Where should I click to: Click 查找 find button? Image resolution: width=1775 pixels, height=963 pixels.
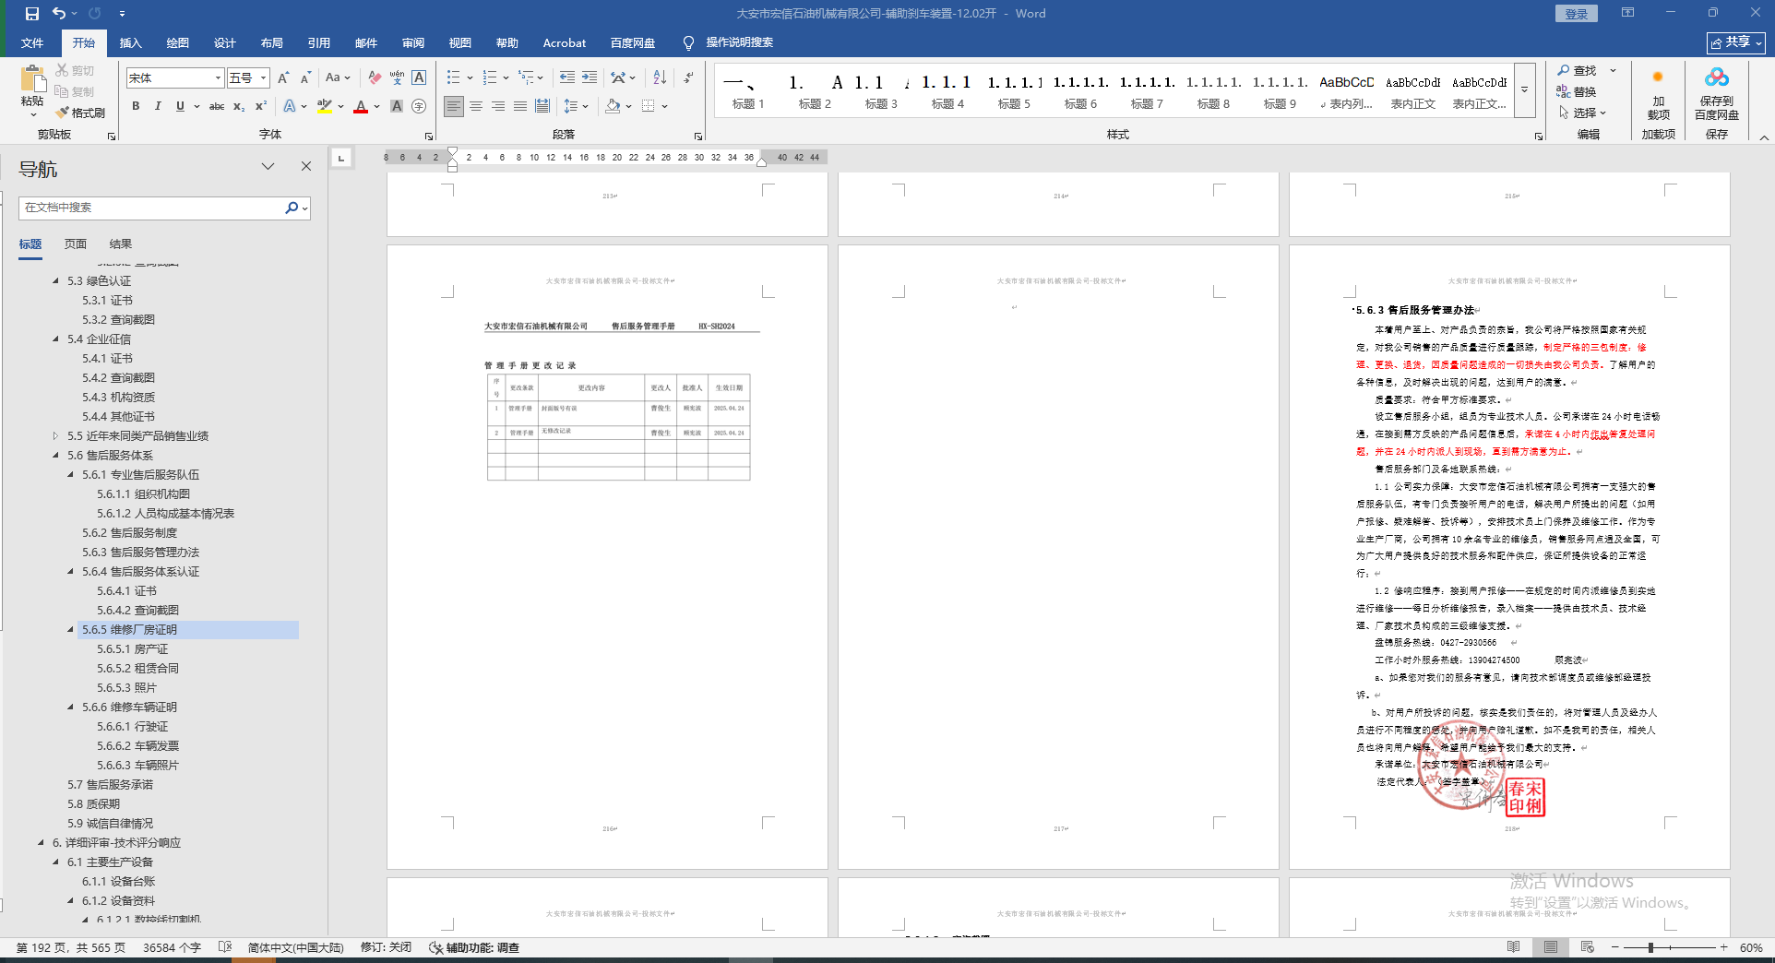[1578, 70]
